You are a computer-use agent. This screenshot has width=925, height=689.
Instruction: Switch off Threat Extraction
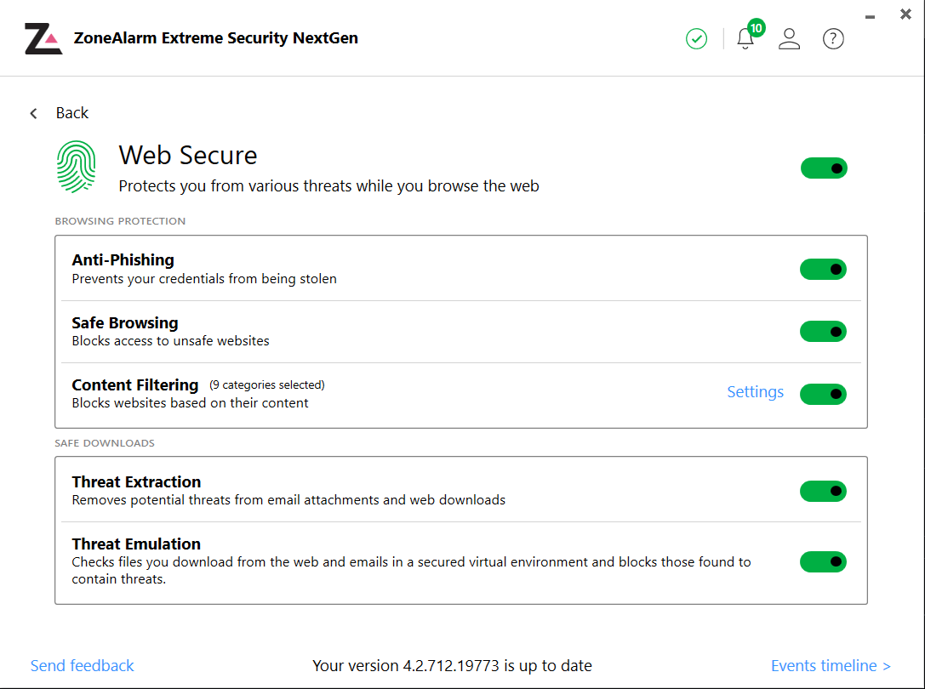(x=823, y=491)
